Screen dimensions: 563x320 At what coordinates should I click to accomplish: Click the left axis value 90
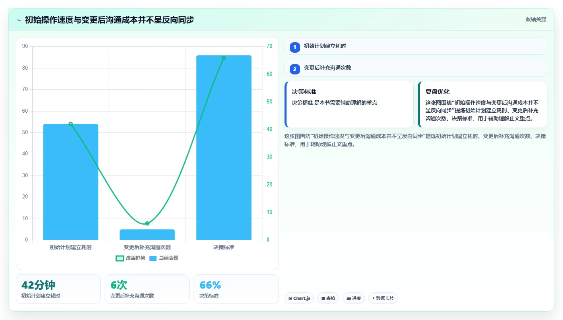tap(25, 46)
